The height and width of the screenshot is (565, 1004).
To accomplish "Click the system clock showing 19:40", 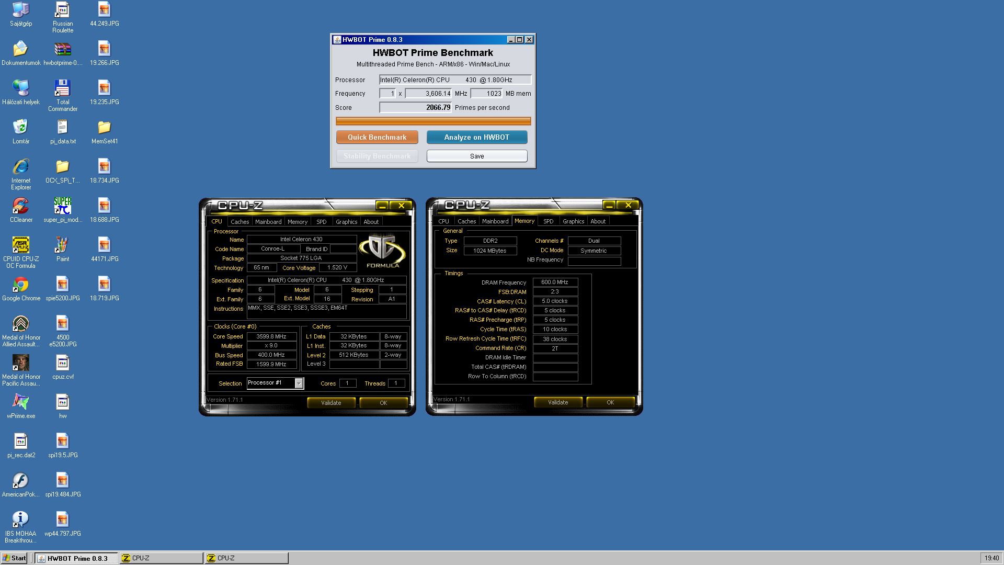I will (991, 558).
